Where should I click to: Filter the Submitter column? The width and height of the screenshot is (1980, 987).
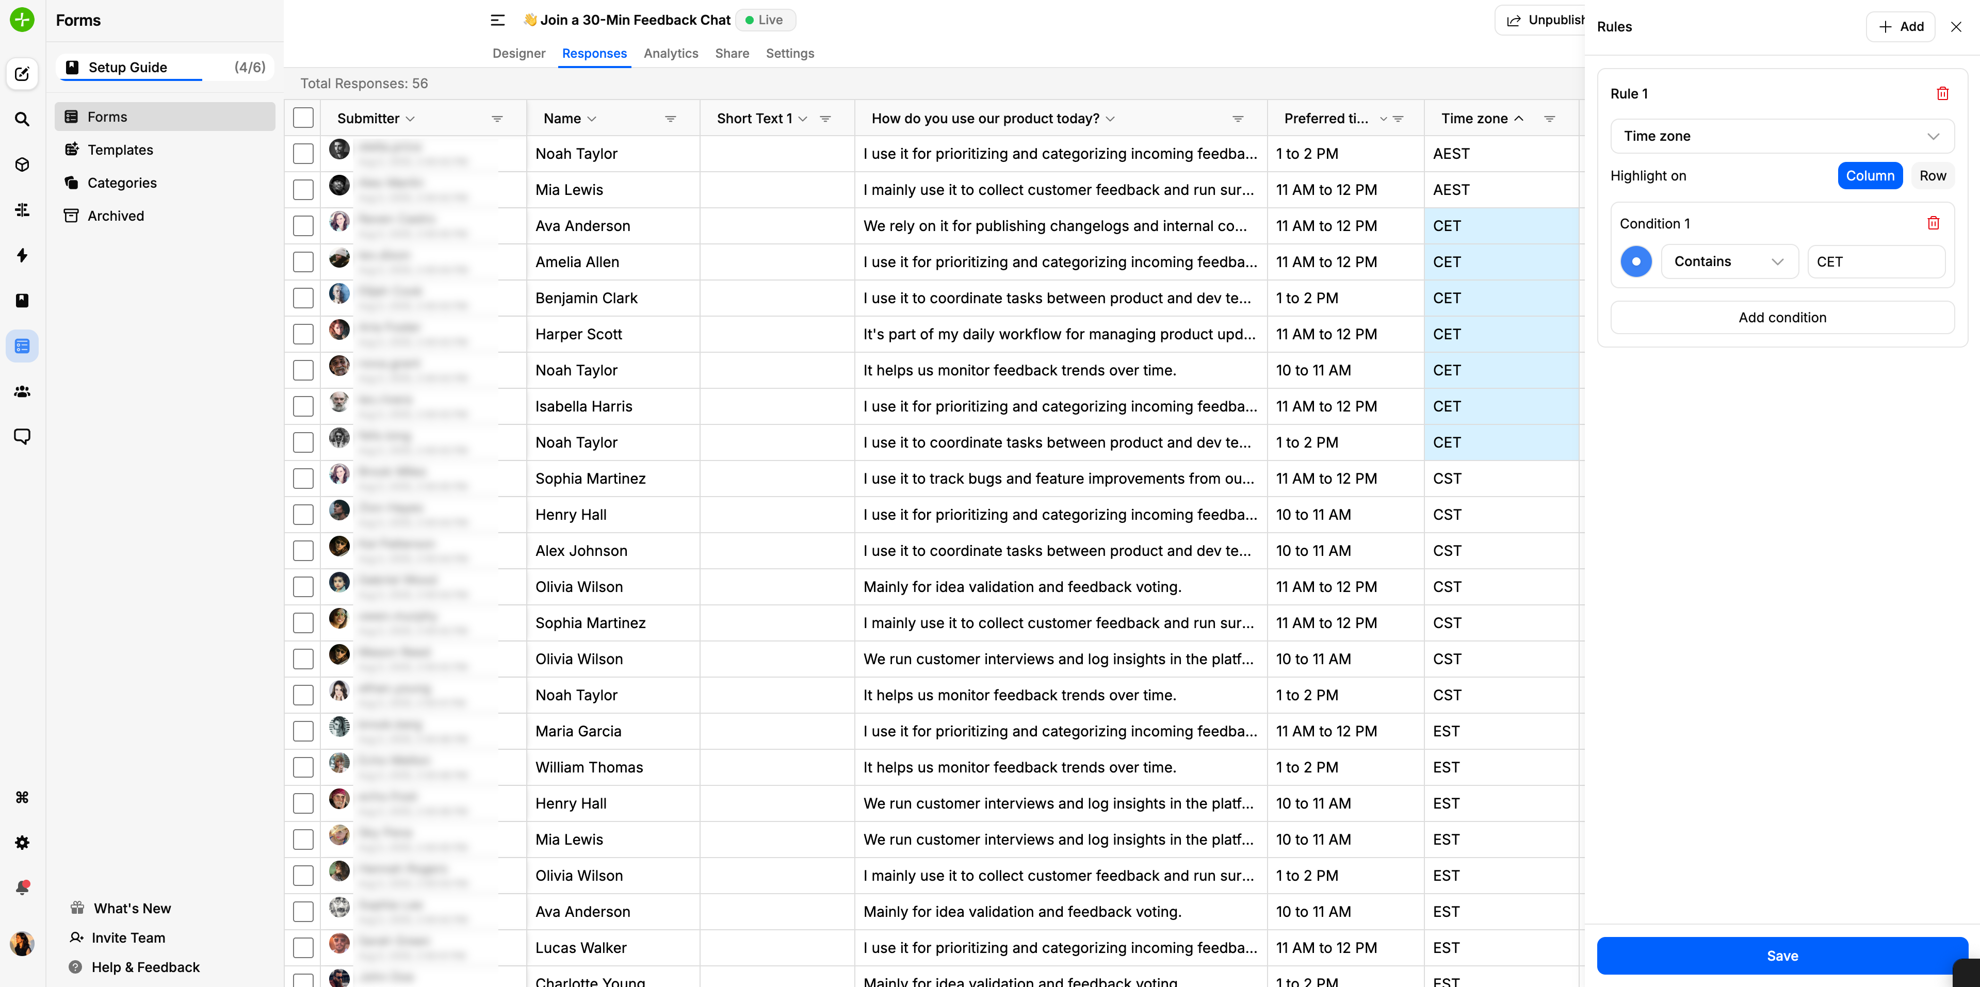pyautogui.click(x=497, y=119)
